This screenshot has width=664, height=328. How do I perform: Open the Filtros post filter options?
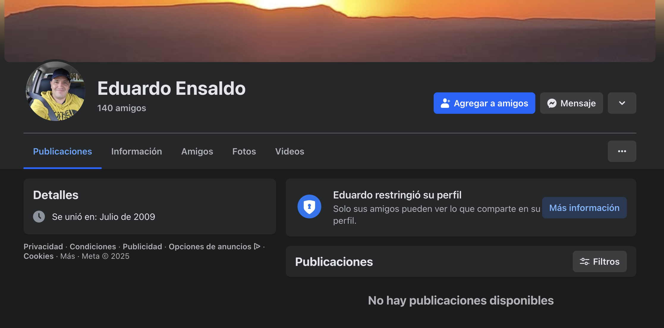point(600,261)
